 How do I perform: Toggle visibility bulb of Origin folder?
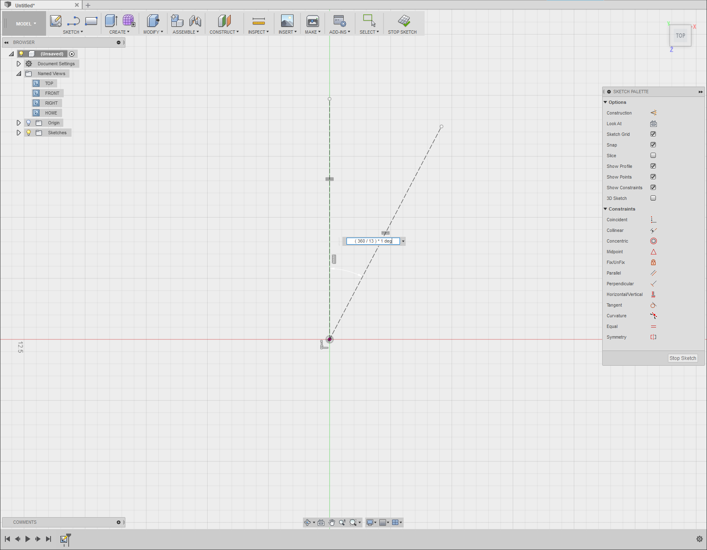click(28, 123)
